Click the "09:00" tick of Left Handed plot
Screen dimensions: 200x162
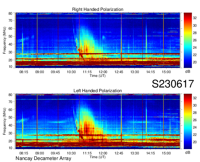pyautogui.click(x=39, y=153)
